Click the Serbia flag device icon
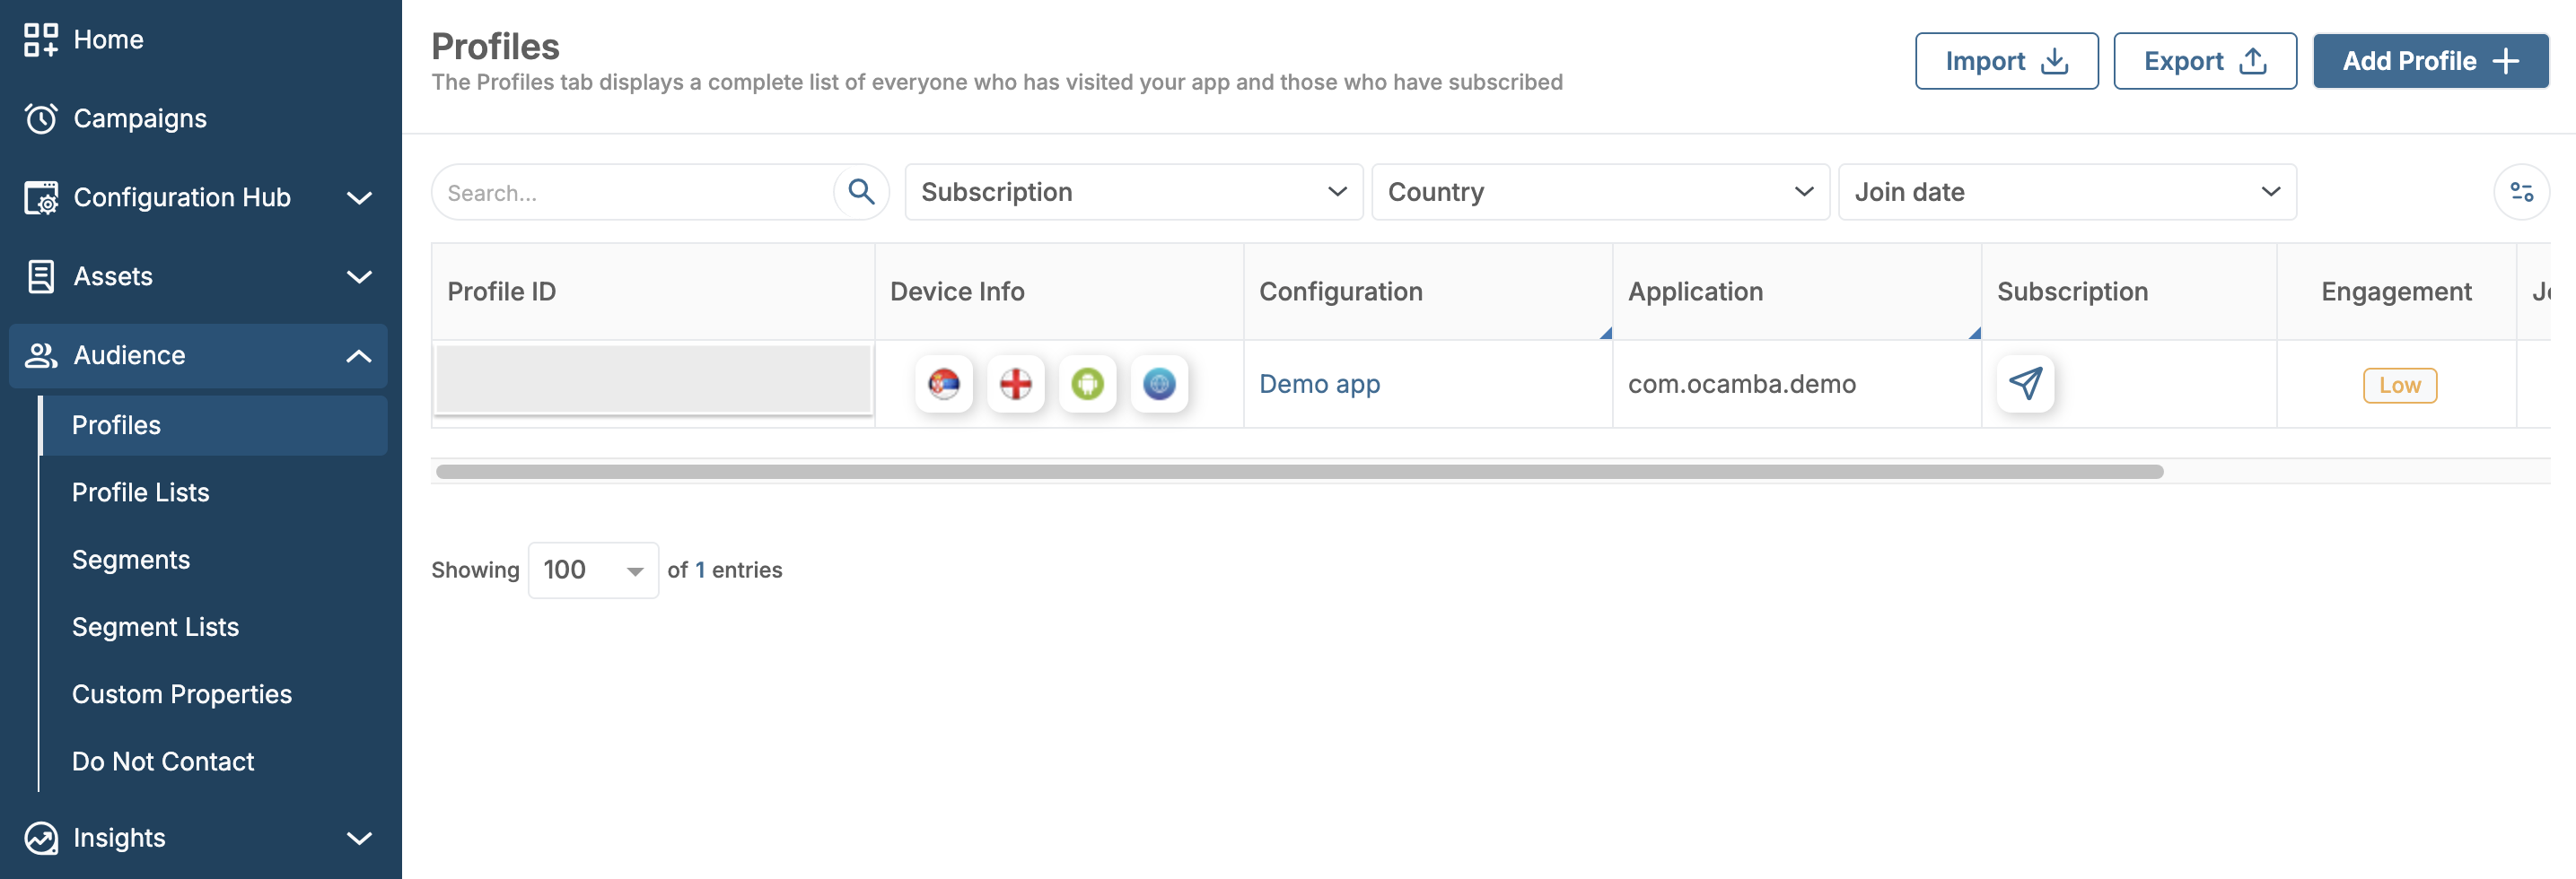 pyautogui.click(x=943, y=384)
